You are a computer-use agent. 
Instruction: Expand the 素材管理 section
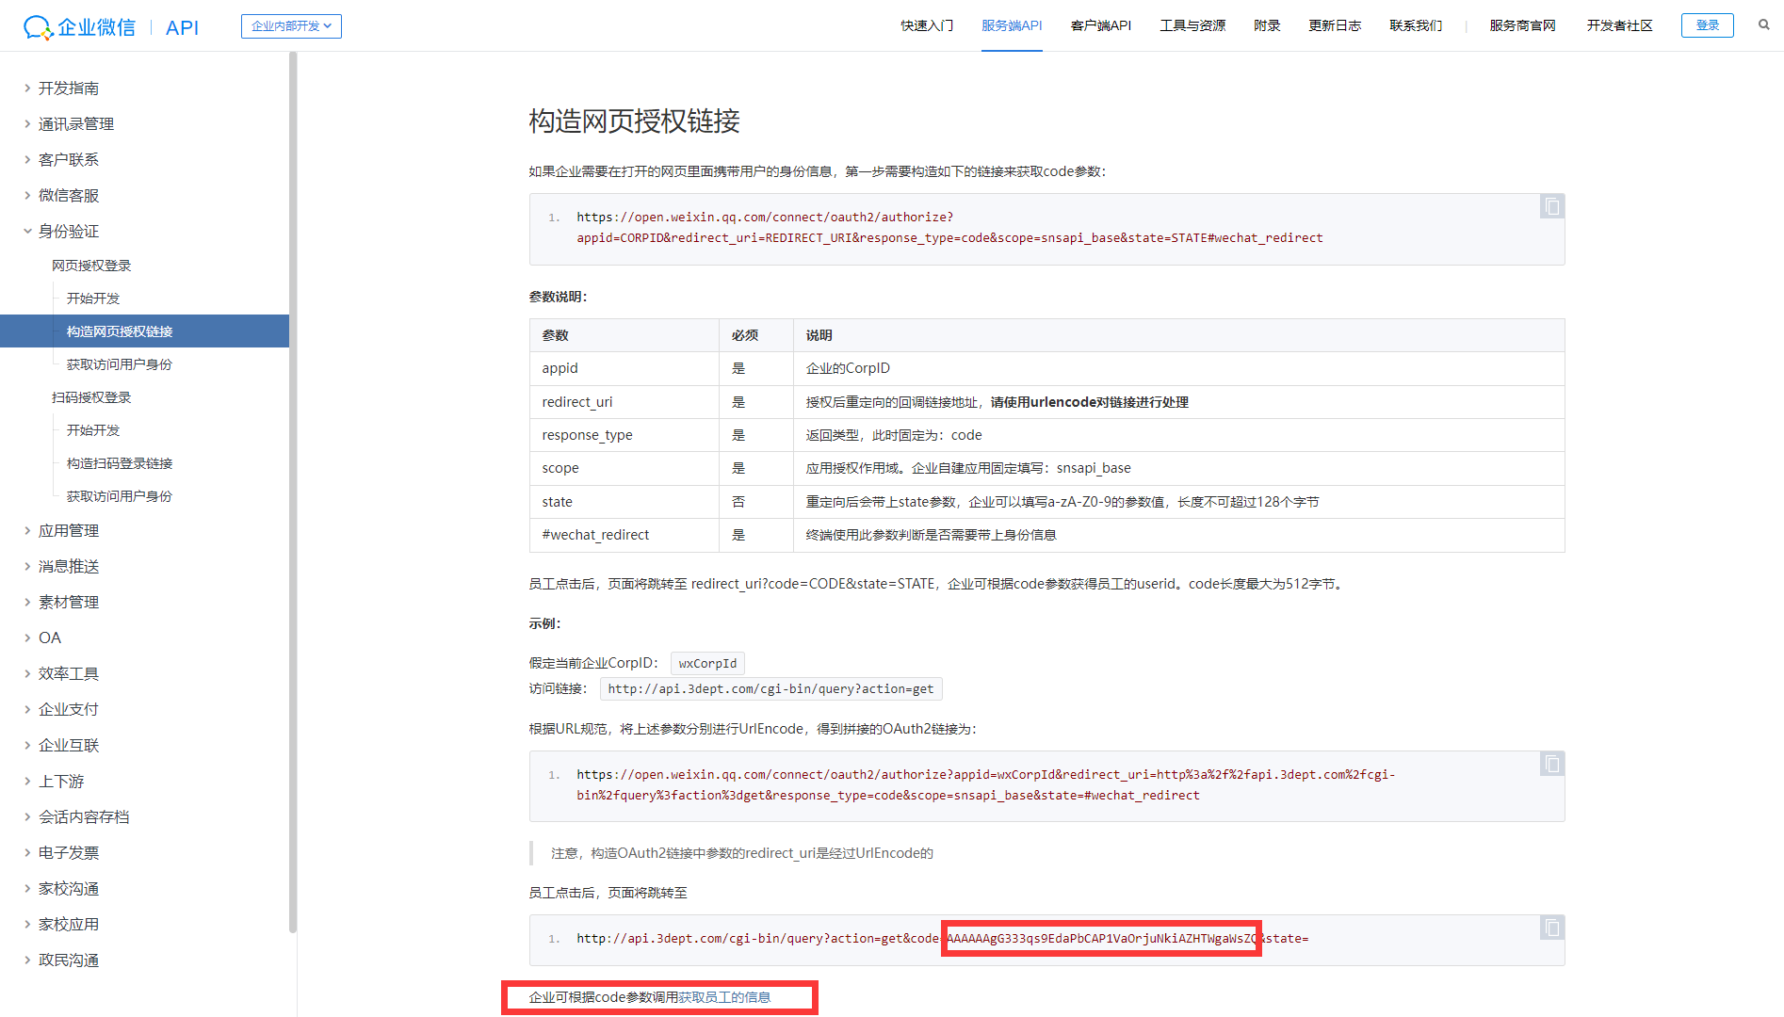68,602
